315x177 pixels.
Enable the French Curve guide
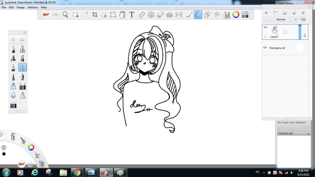pyautogui.click(x=160, y=14)
